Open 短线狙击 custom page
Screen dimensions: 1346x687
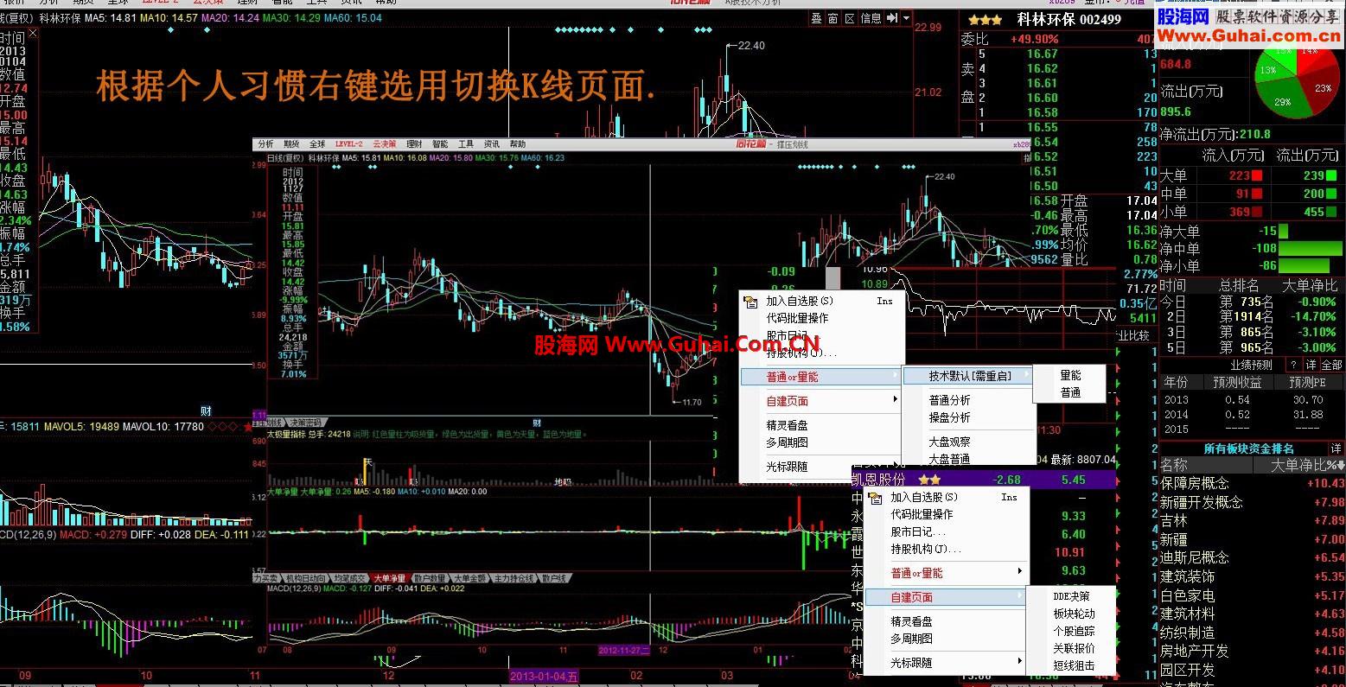(1073, 665)
